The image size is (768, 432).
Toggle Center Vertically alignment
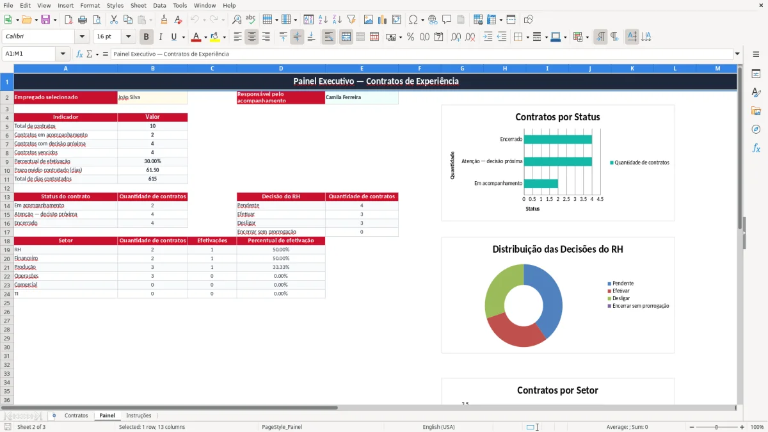click(297, 37)
